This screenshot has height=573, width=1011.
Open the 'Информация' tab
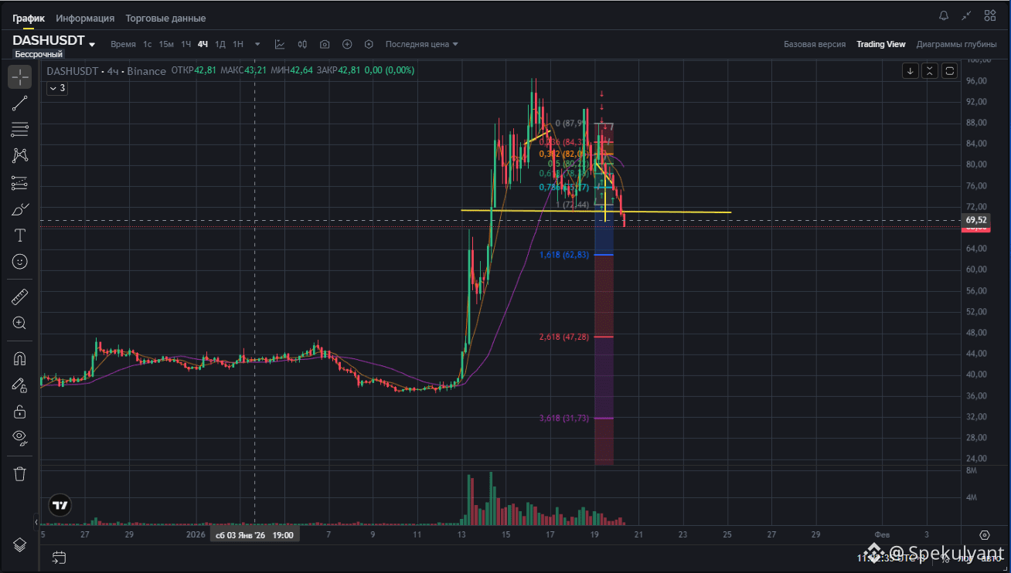tap(85, 18)
